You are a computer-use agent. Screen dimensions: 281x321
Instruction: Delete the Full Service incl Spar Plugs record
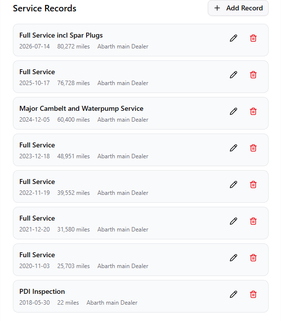click(x=253, y=38)
